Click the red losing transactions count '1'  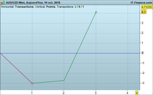point(83,7)
